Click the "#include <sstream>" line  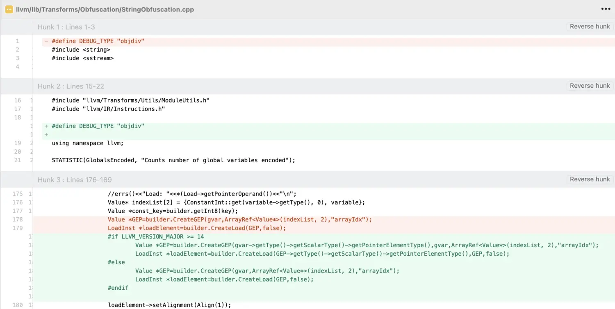[x=82, y=58]
